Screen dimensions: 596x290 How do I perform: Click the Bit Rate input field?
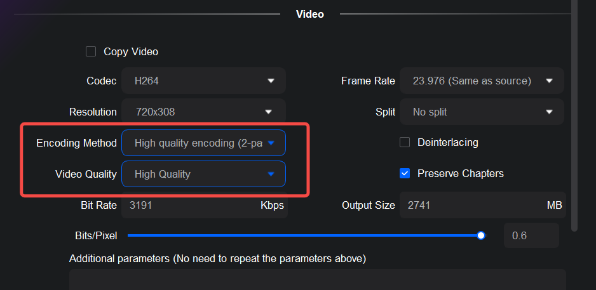tap(191, 206)
